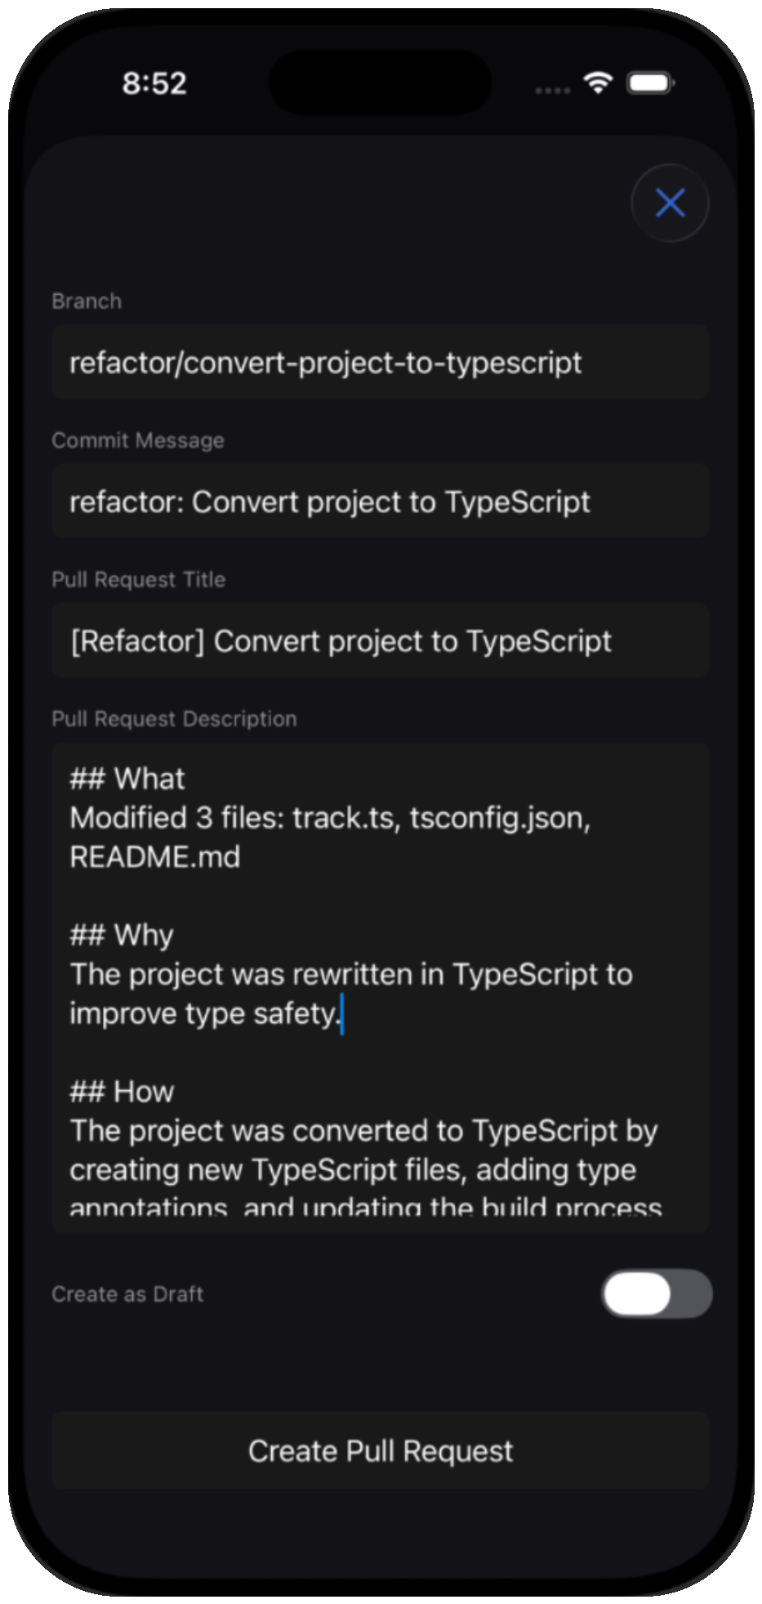The image size is (762, 1604).
Task: Tap the Pull Request Description label
Action: [x=174, y=718]
